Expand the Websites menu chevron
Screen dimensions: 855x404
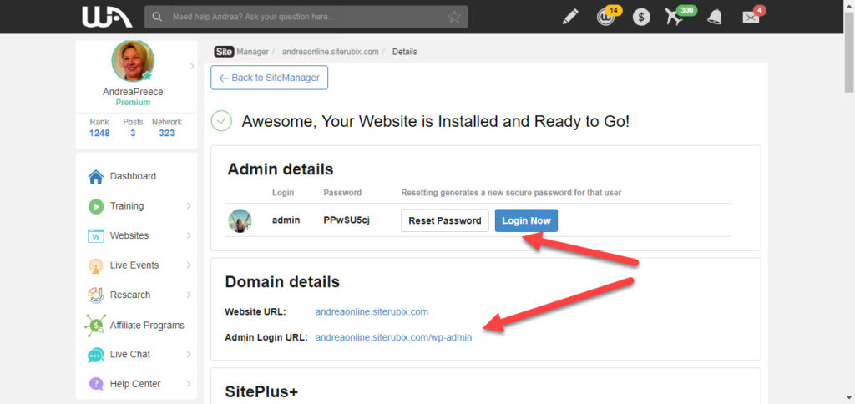[x=189, y=236]
